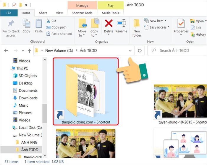
Task: Click the hidden path chevrons in address bar
Action: [42, 50]
